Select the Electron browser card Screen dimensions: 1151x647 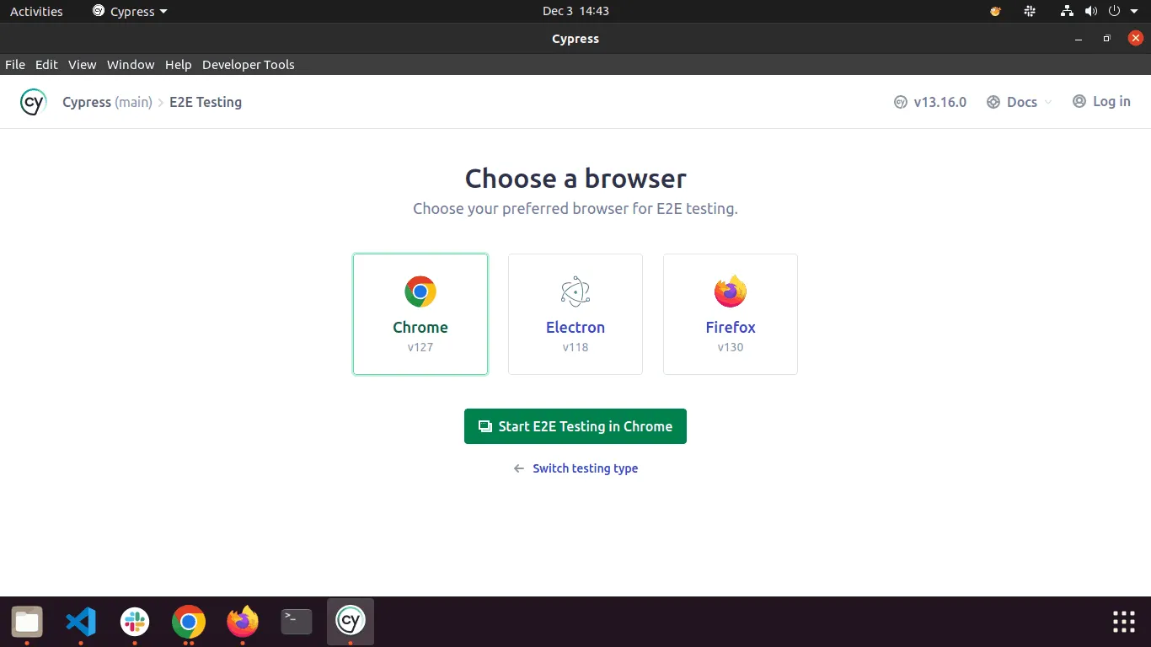click(575, 314)
